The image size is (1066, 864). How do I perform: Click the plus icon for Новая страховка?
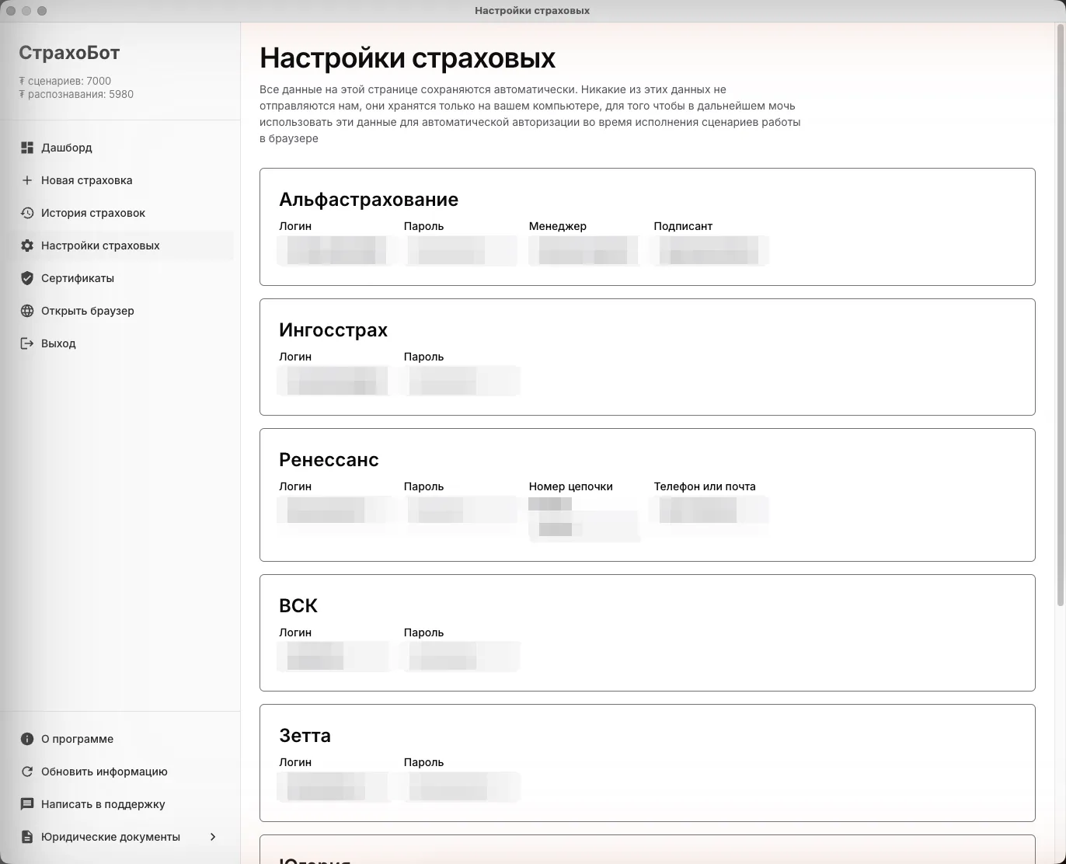(x=27, y=180)
